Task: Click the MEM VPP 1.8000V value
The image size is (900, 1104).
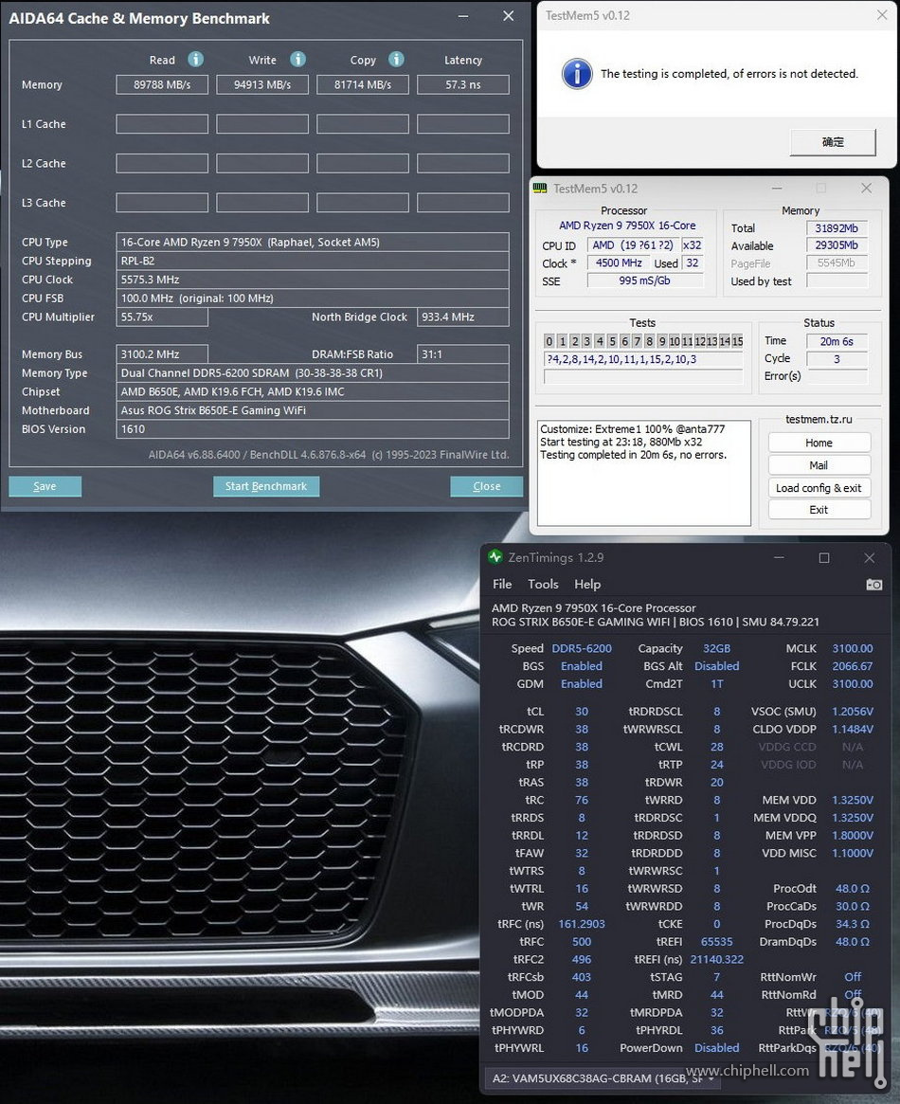Action: tap(852, 836)
